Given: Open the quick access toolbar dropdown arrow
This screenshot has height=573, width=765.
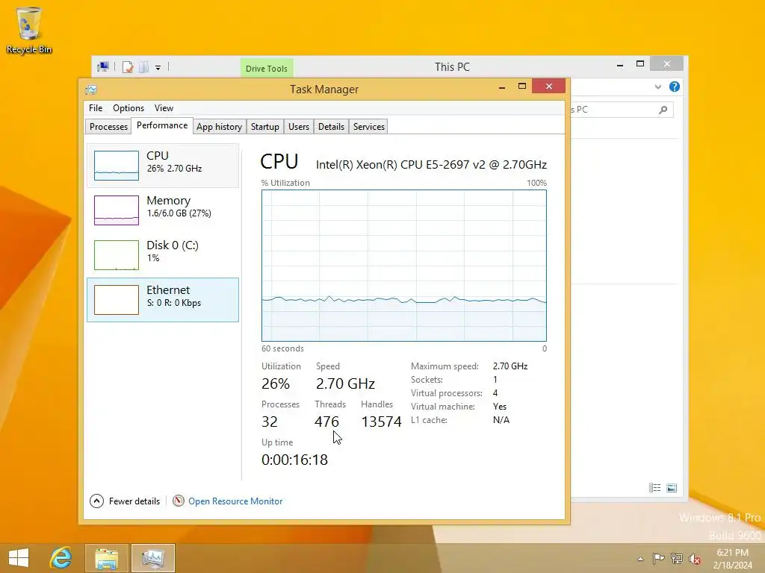Looking at the screenshot, I should pos(158,68).
